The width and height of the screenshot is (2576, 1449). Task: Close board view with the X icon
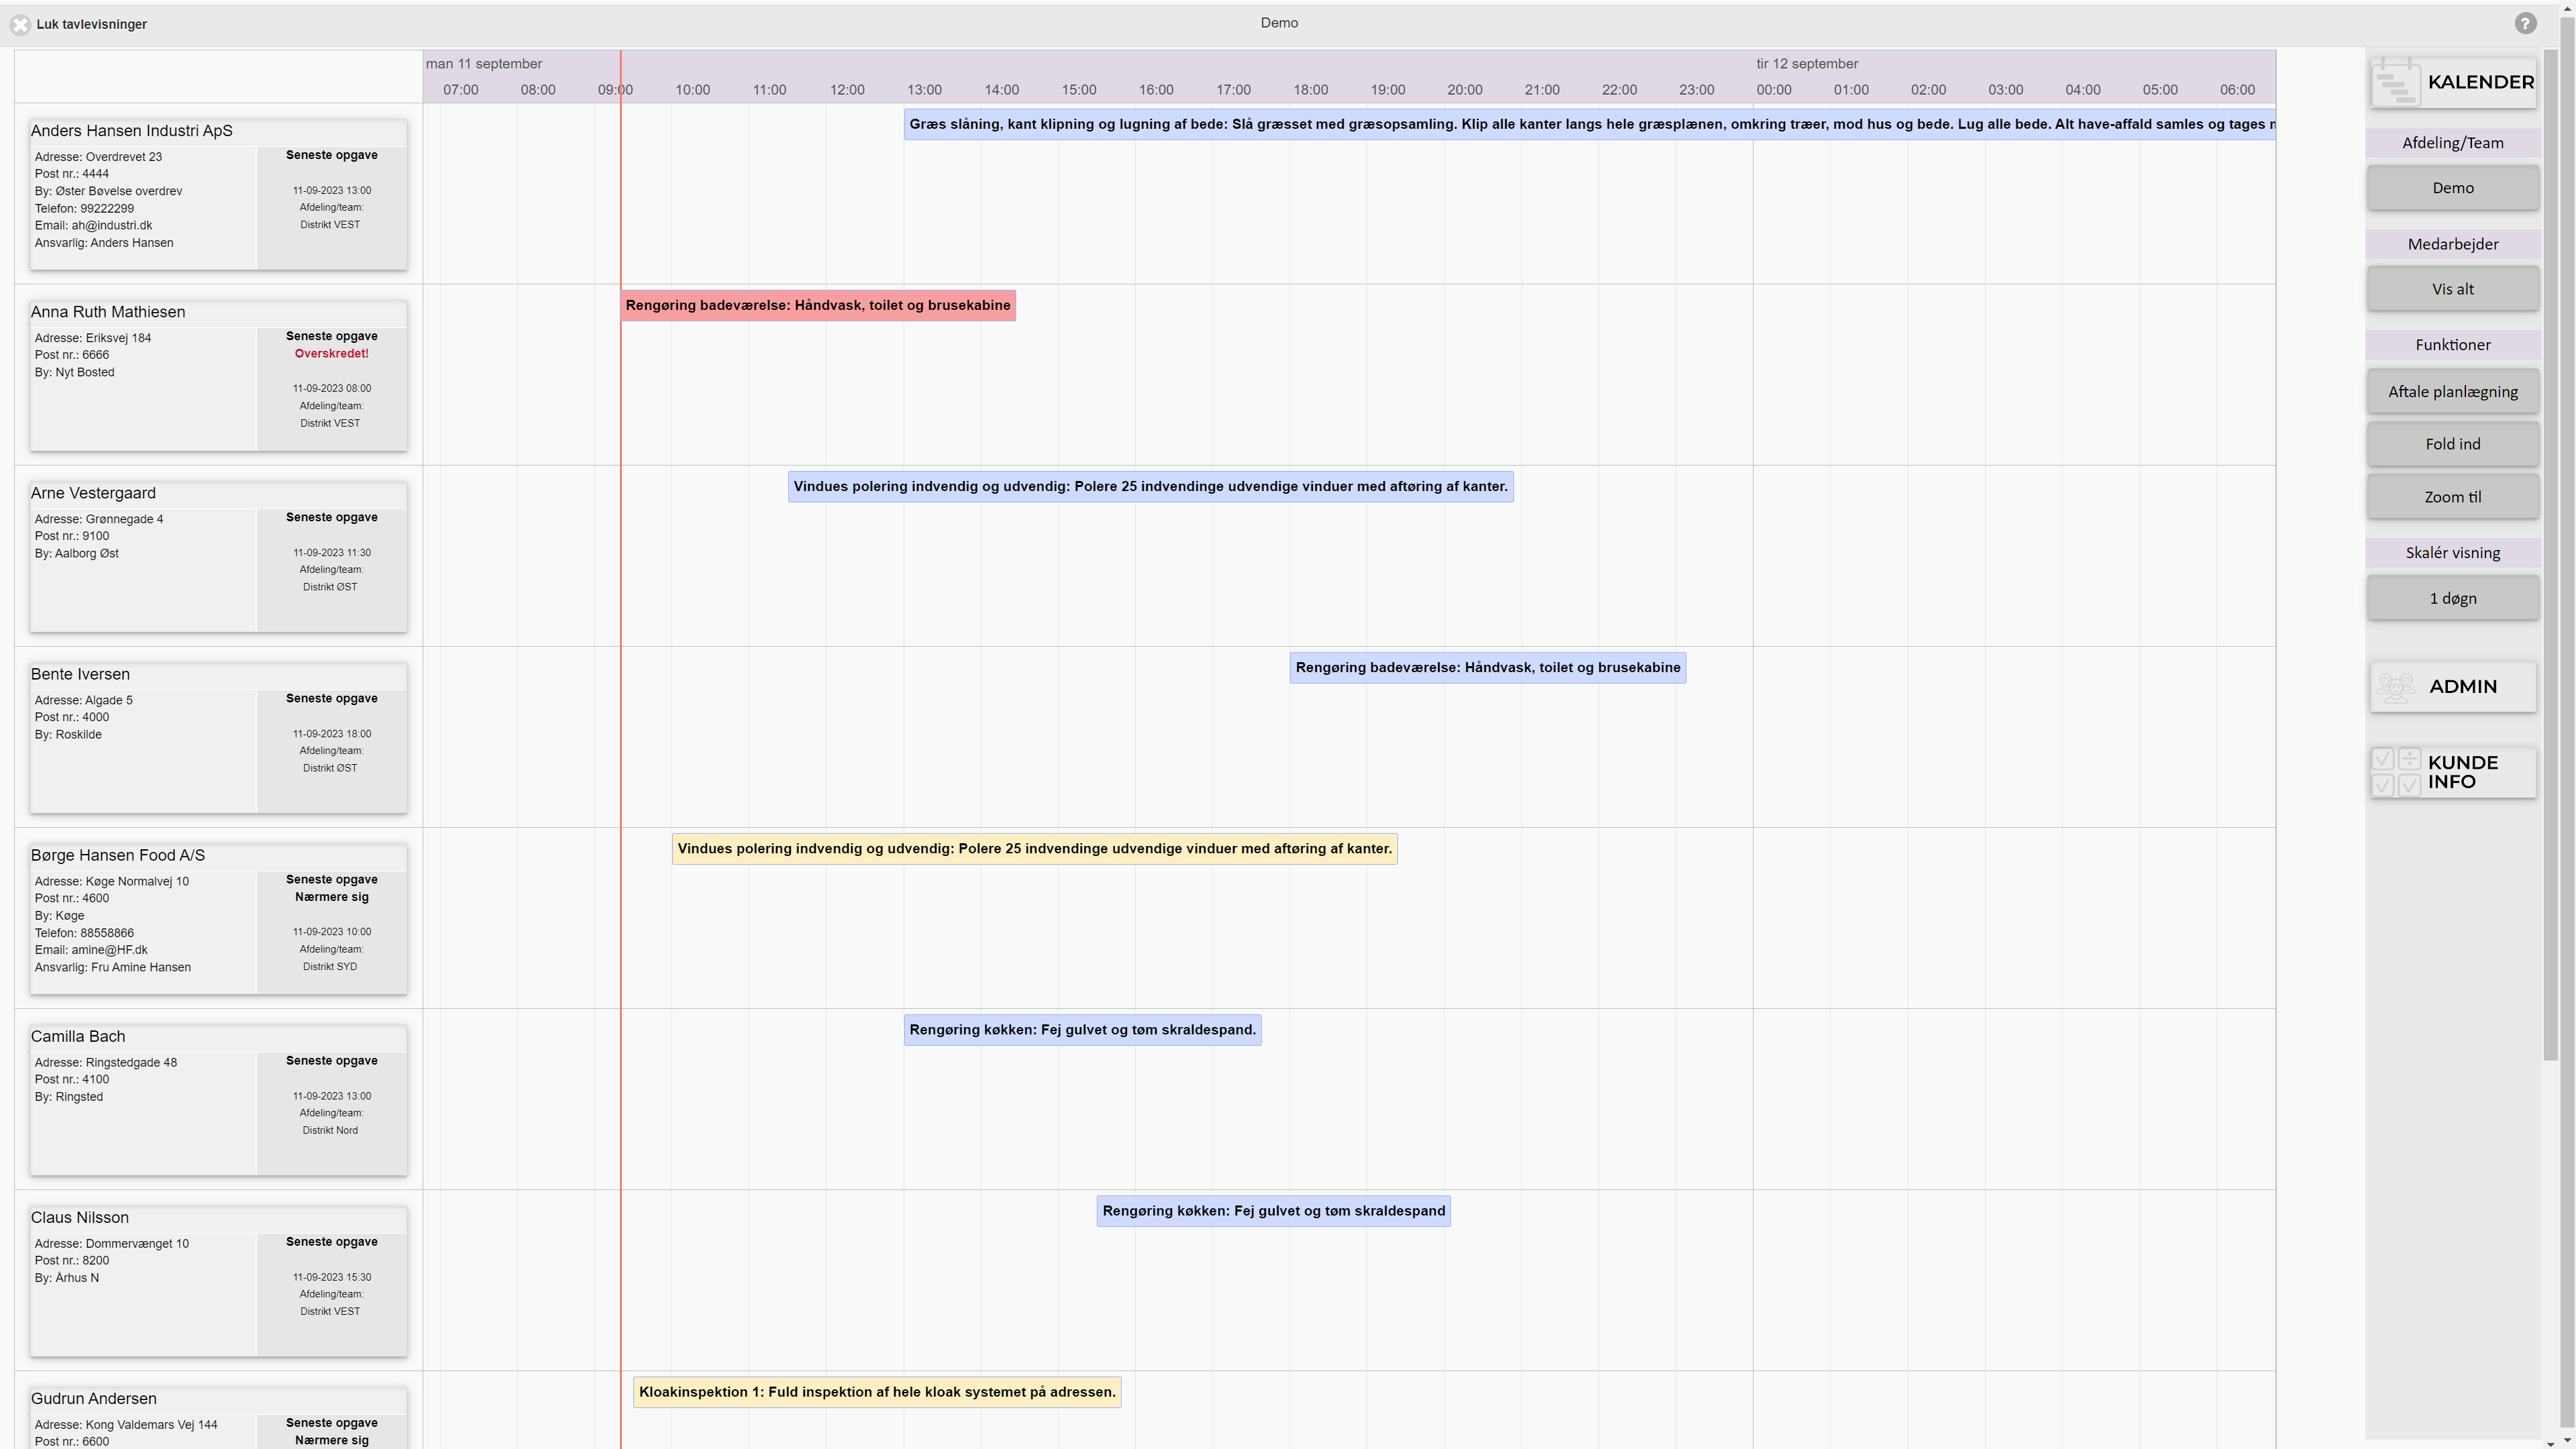point(20,24)
